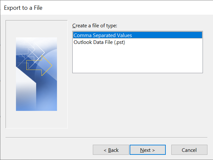Click the Export to a File title
213x160 pixels.
click(x=23, y=8)
